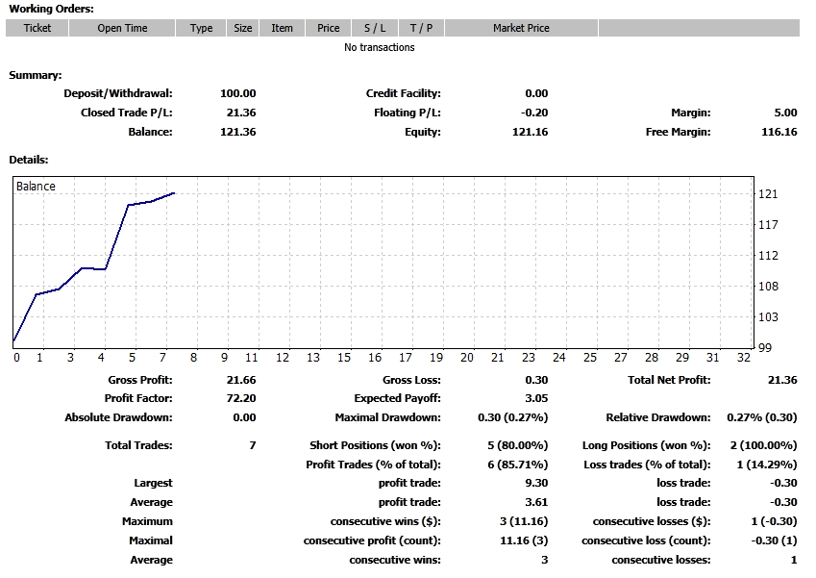
Task: Select the Short Positions value 5 (80.00%)
Action: click(x=517, y=445)
